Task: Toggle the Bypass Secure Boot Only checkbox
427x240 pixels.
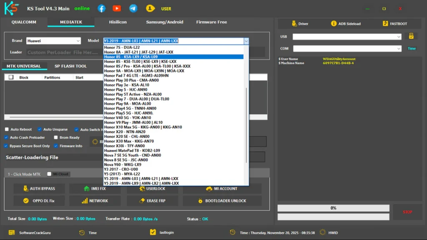Action: (x=6, y=146)
